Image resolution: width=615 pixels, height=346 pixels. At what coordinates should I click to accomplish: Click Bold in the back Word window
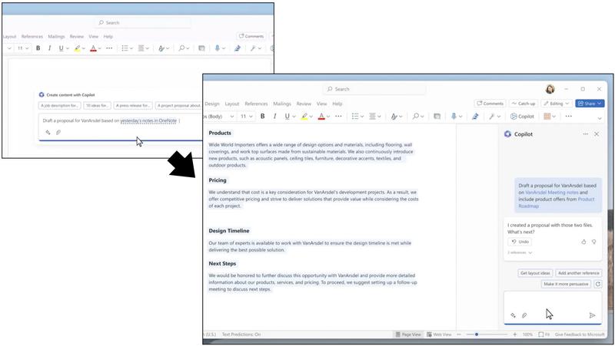(x=38, y=48)
